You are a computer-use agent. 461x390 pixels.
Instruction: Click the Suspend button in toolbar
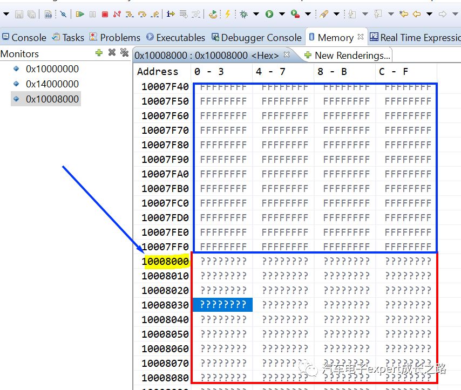(92, 14)
